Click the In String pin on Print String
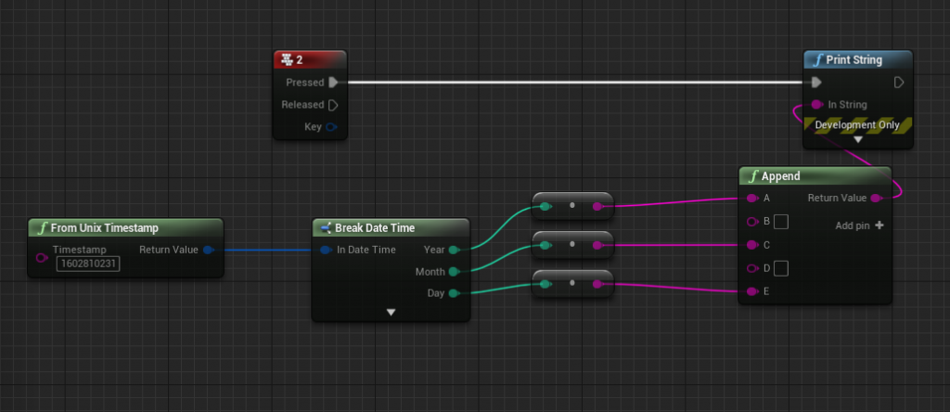The image size is (950, 412). [x=817, y=105]
